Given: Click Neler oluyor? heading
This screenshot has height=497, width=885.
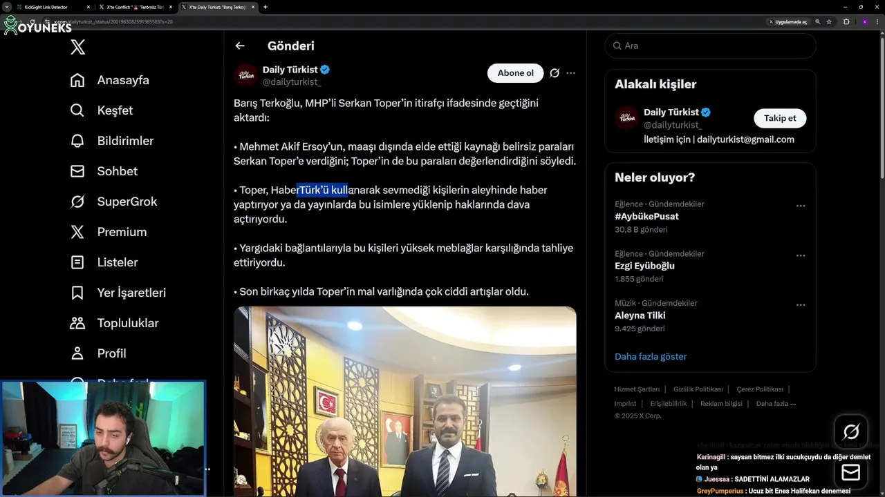Looking at the screenshot, I should [655, 177].
